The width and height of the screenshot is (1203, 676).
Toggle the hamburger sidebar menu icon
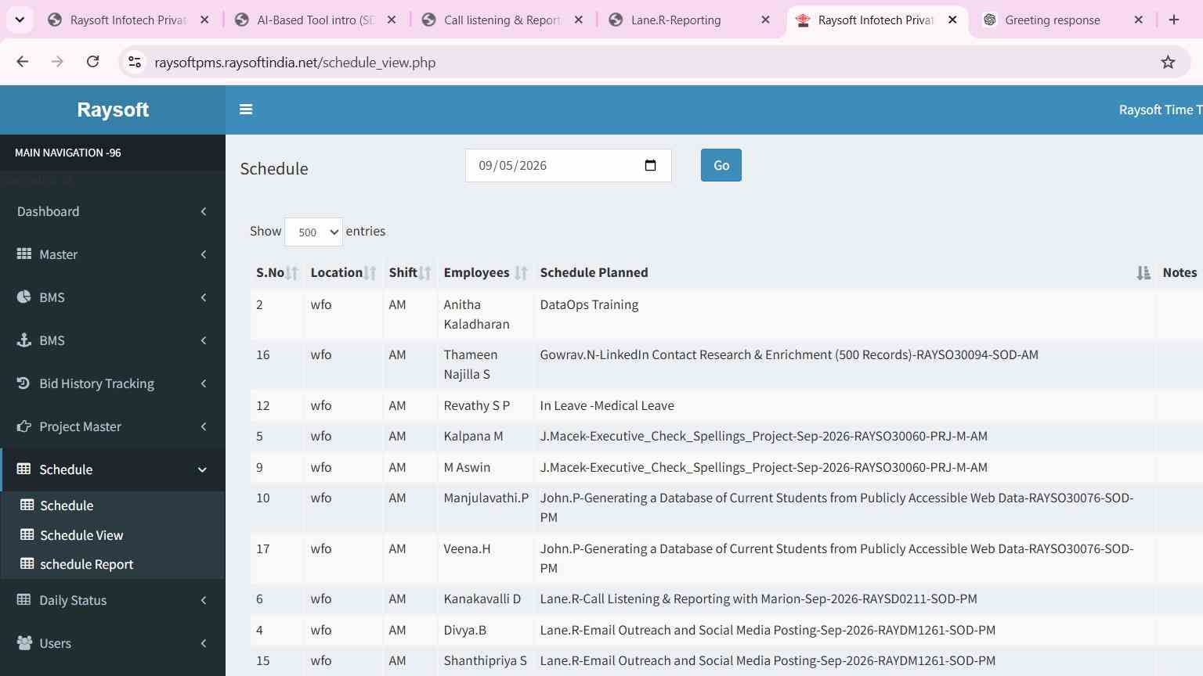pos(246,110)
